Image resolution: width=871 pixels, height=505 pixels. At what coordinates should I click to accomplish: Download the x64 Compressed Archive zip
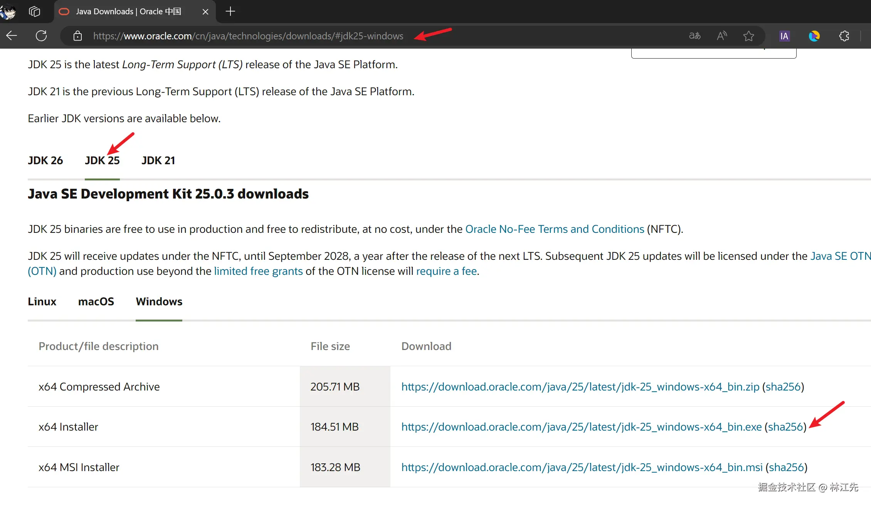580,387
